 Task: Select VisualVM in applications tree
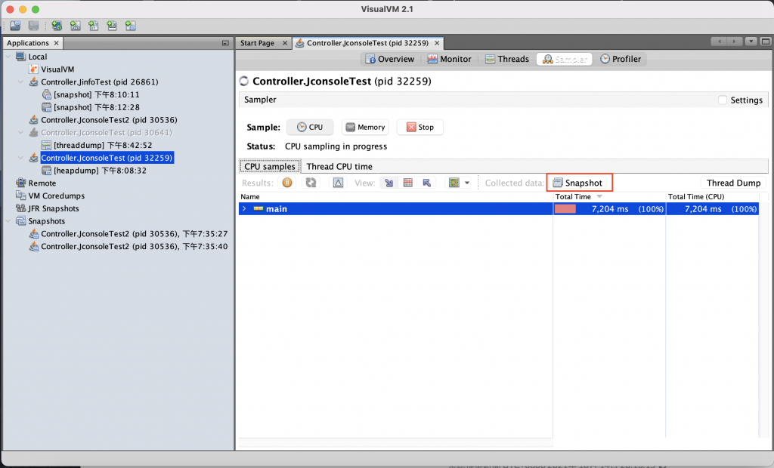[57, 69]
